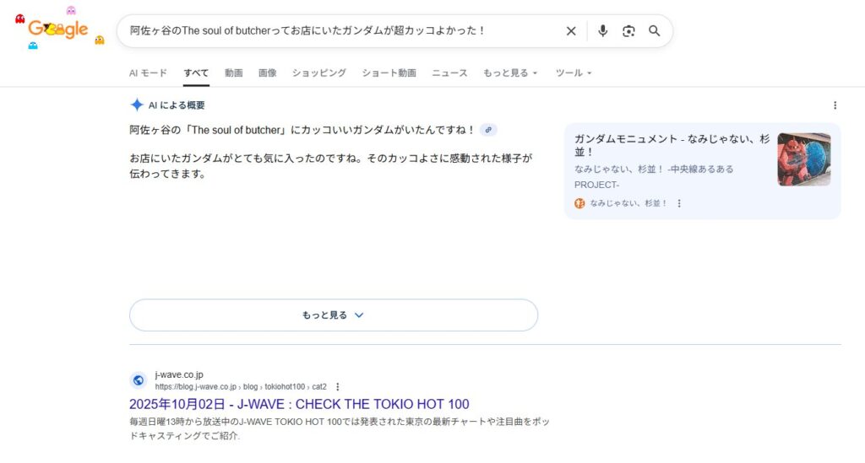865x463 pixels.
Task: Open three-dot menu beside j-wave.co.jp URL
Action: [338, 386]
